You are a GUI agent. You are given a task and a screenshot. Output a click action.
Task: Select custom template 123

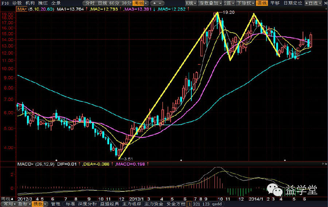click(206, 204)
